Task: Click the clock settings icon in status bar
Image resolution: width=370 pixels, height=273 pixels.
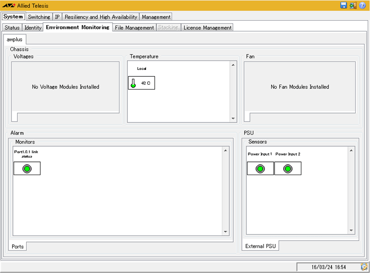Action: click(364, 267)
